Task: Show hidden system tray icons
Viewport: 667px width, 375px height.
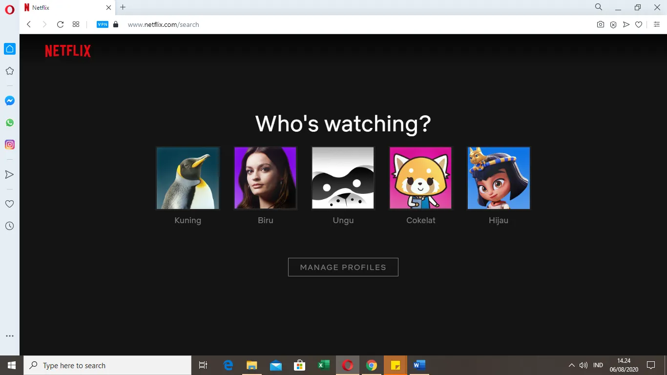Action: point(571,365)
